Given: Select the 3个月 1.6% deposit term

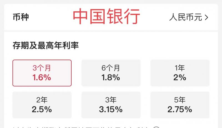Looking at the screenshot, I should click(x=42, y=73).
